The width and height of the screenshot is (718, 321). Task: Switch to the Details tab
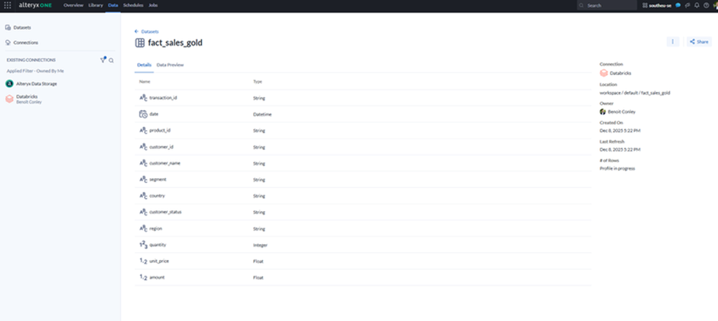pos(144,65)
